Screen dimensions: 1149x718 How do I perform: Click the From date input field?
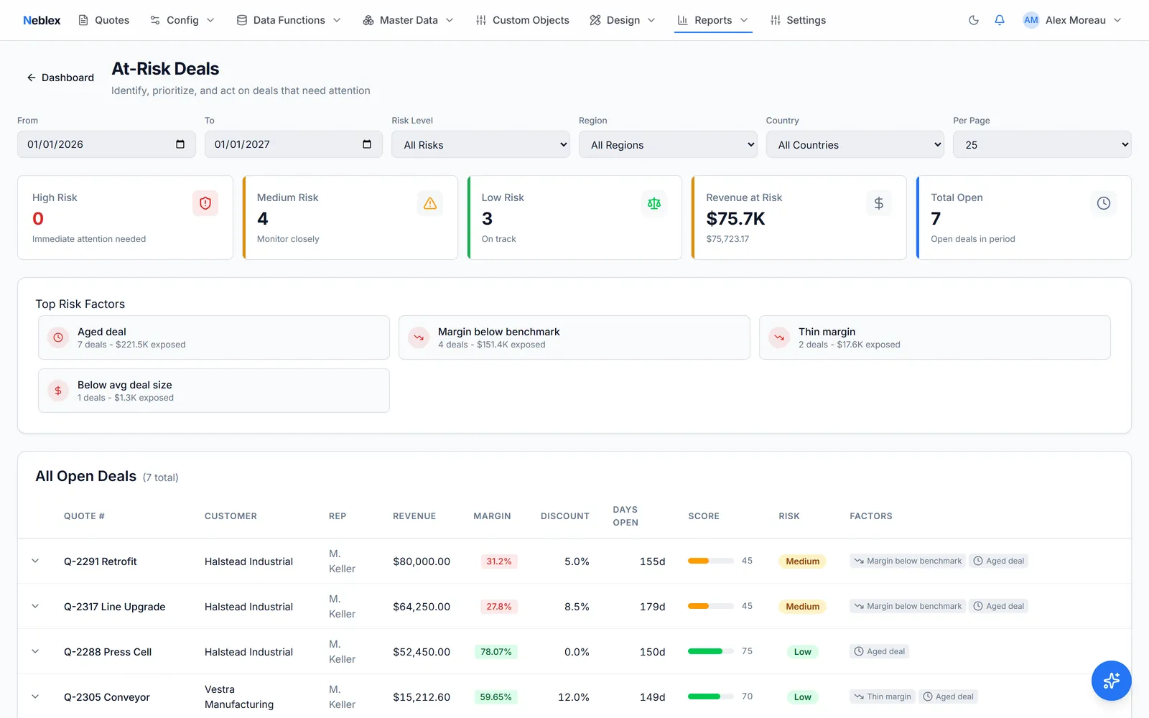(106, 144)
